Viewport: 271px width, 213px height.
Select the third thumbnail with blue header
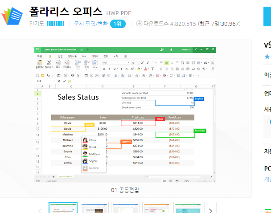coord(125,208)
